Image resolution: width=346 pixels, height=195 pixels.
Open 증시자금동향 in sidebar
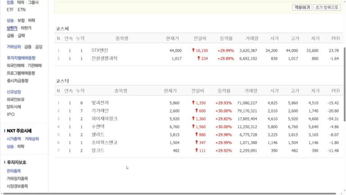click(18, 81)
